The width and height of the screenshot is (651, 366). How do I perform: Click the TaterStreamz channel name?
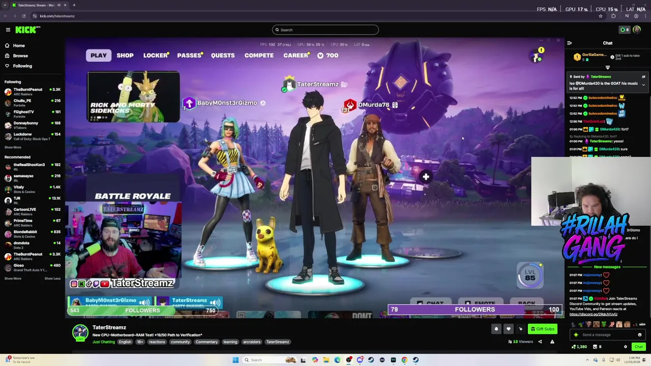point(109,327)
